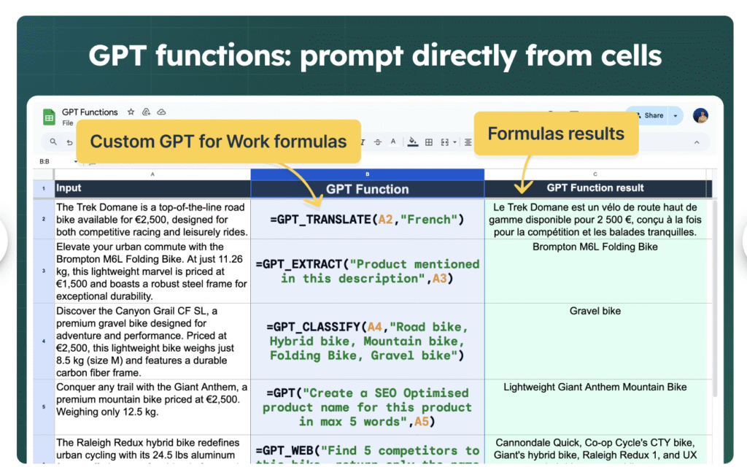Screen dimensions: 747x467
Task: Select the Canyon Grail CF SL cell
Action: pos(152,341)
